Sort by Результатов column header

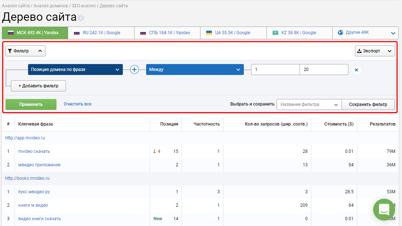pyautogui.click(x=383, y=124)
